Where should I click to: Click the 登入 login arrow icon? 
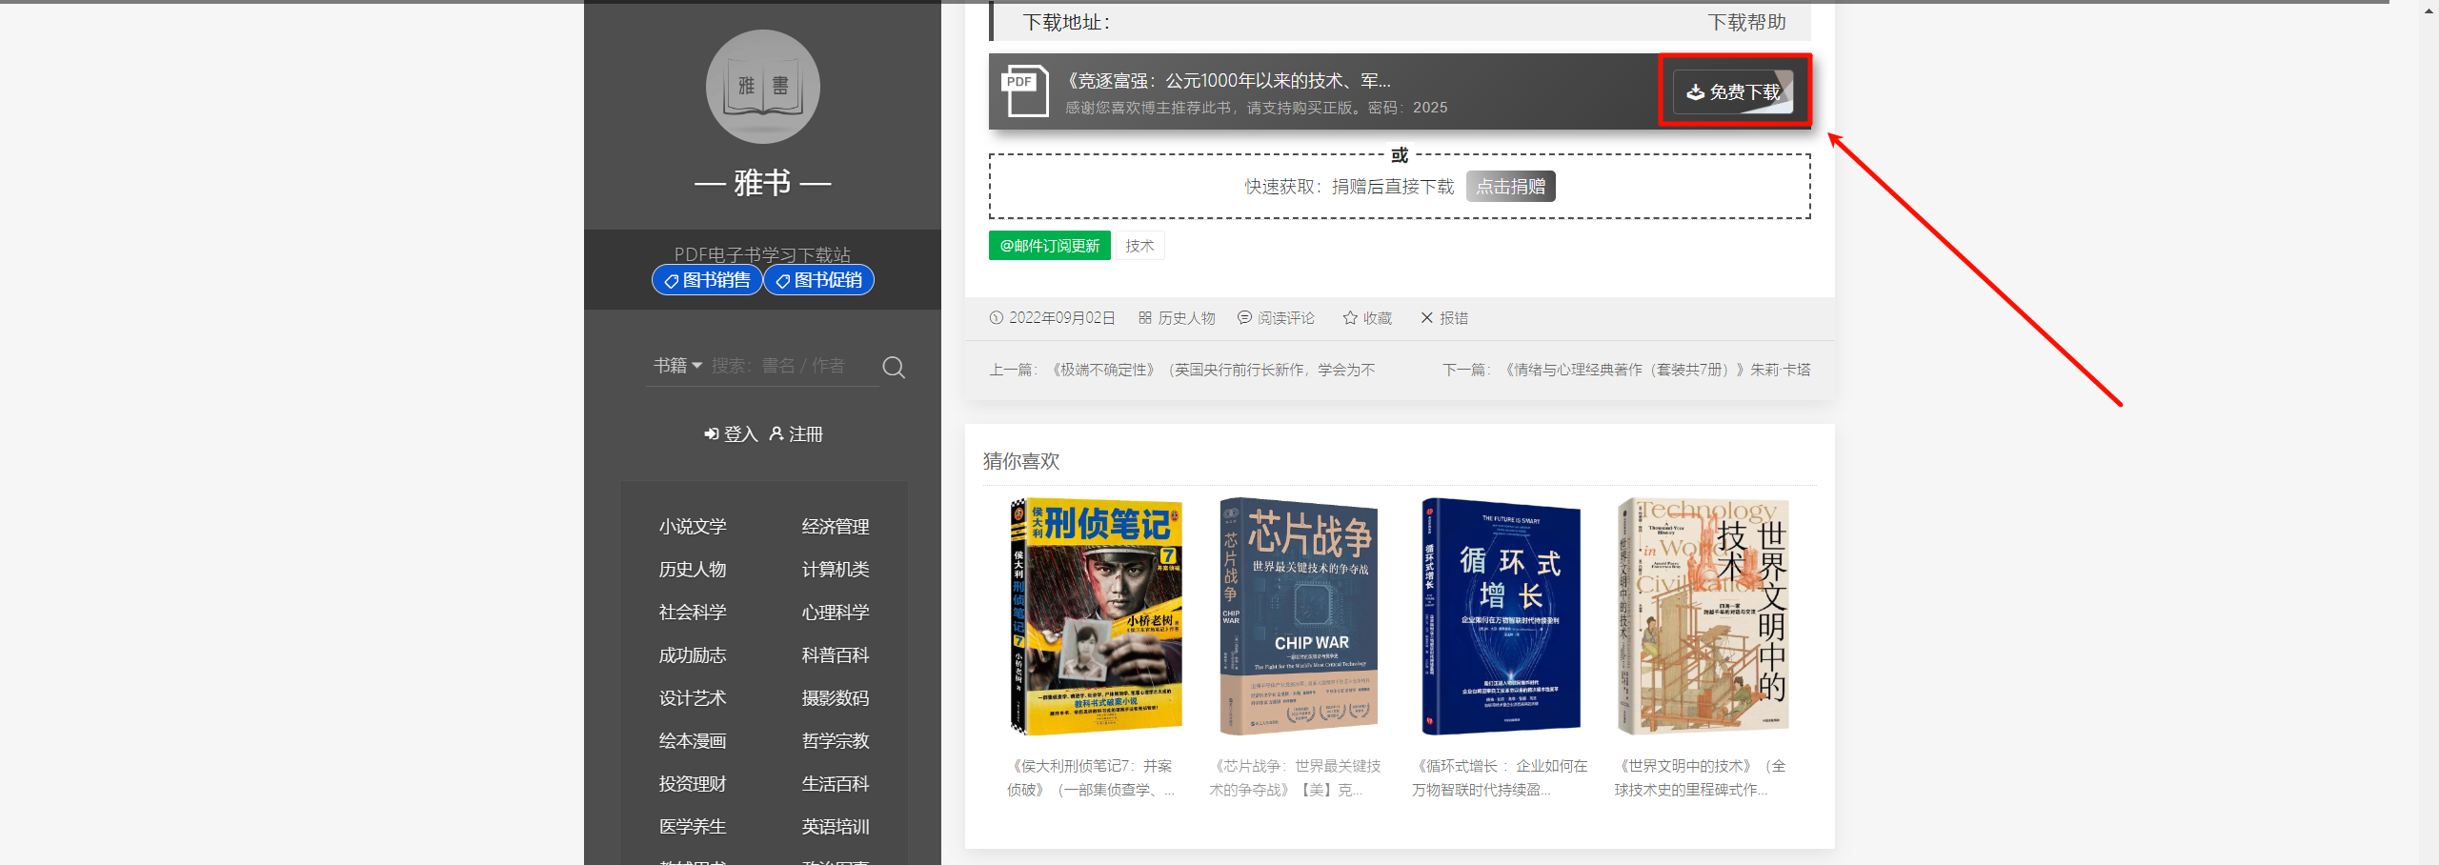[x=711, y=434]
